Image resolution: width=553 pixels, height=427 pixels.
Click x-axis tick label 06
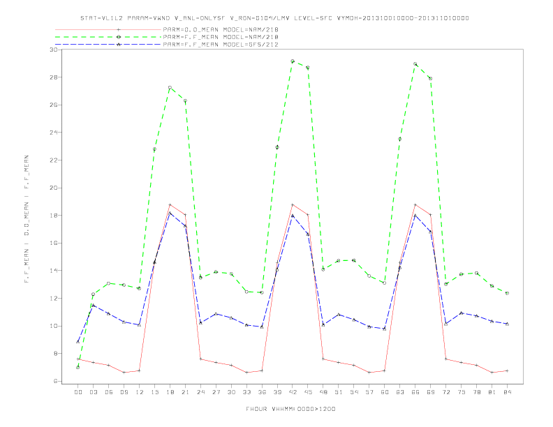(x=109, y=392)
